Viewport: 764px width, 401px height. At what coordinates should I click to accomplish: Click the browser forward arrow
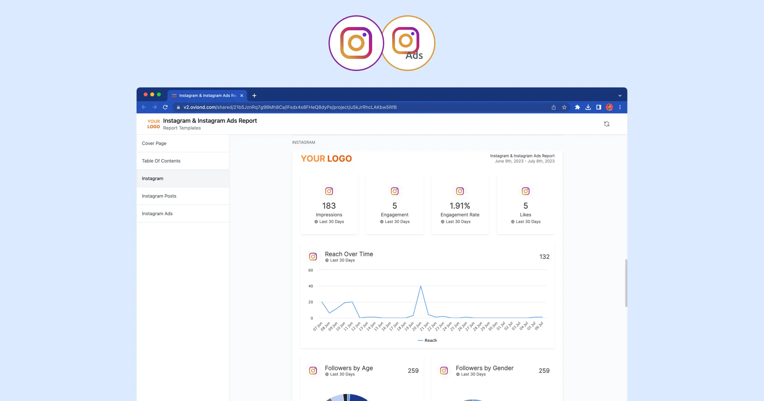pyautogui.click(x=154, y=107)
